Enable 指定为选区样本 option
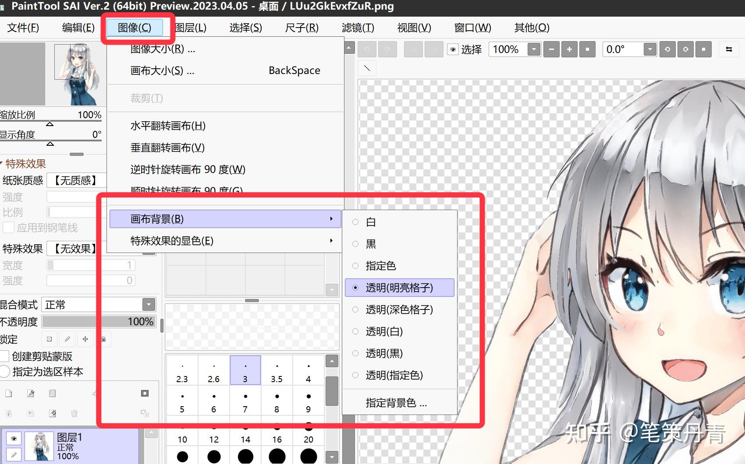This screenshot has height=464, width=745. pyautogui.click(x=5, y=372)
